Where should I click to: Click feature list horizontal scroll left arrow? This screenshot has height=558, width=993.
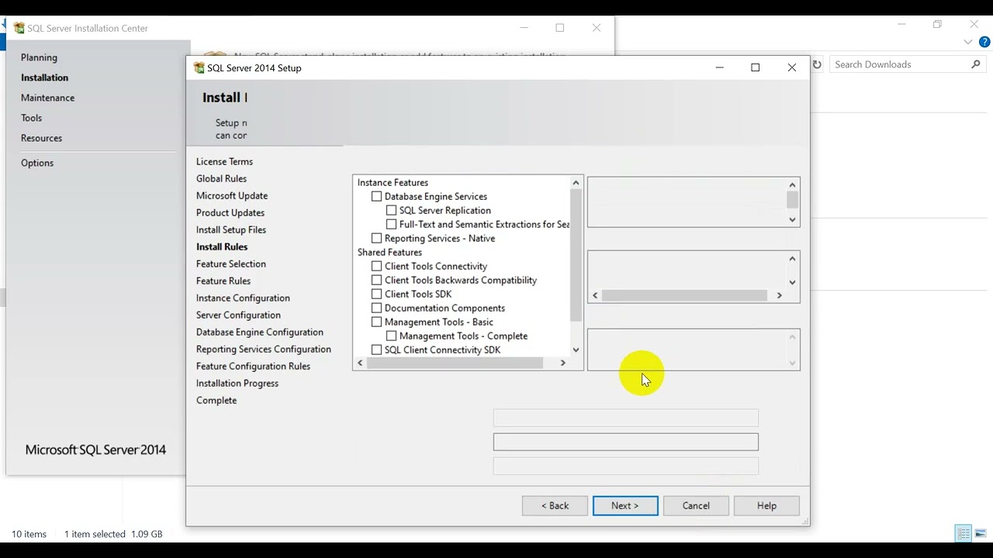pos(359,363)
